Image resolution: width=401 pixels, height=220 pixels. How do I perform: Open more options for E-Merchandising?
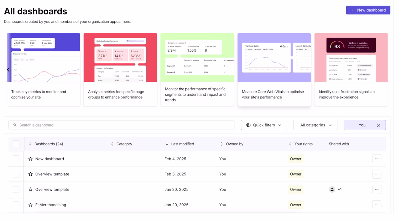(x=377, y=205)
